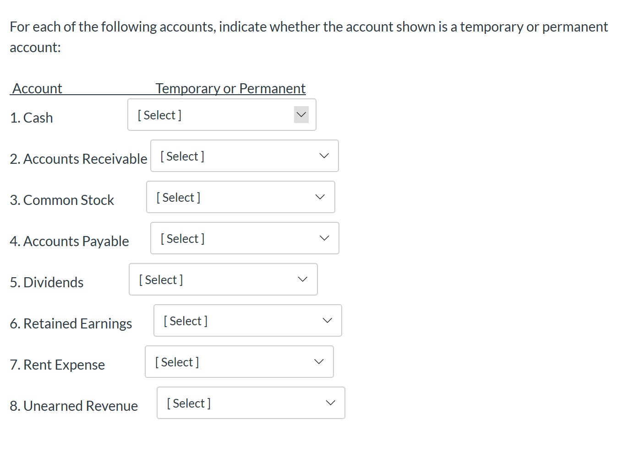Image resolution: width=628 pixels, height=457 pixels.
Task: Open the Accounts Payable select dropdown
Action: coord(244,238)
